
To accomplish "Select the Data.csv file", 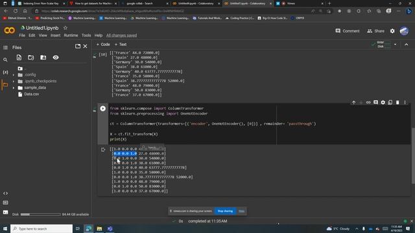I will click(x=32, y=94).
